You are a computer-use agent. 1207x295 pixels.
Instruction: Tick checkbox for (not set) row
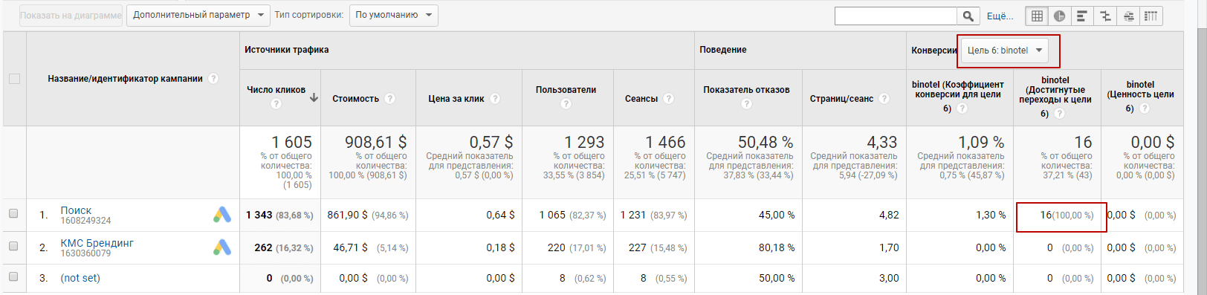pos(13,276)
